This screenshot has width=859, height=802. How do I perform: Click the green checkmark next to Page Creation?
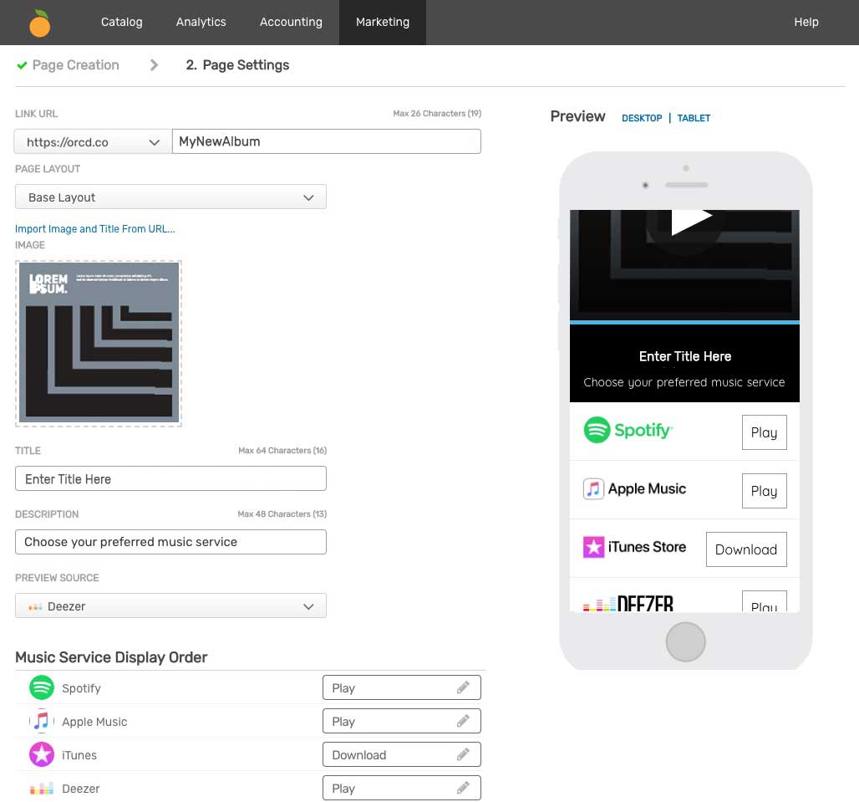pos(22,65)
